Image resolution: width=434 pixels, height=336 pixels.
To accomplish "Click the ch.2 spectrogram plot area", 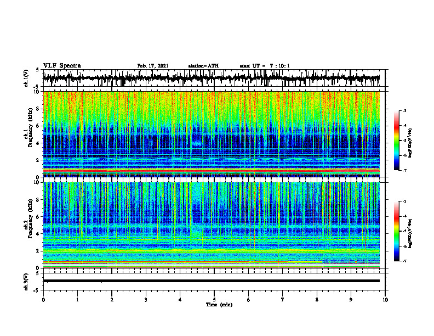I will 212,225.
